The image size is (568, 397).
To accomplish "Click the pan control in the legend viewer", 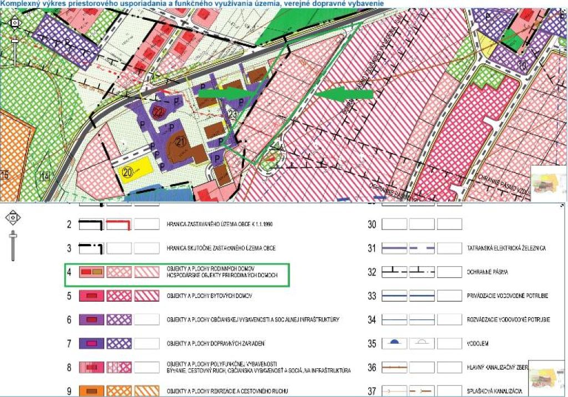I will point(12,217).
